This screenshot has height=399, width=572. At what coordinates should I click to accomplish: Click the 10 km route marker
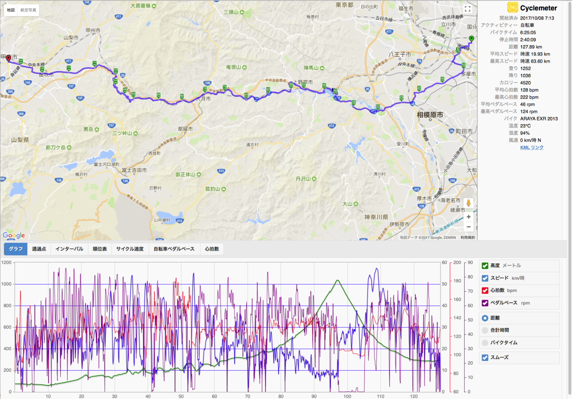click(463, 66)
